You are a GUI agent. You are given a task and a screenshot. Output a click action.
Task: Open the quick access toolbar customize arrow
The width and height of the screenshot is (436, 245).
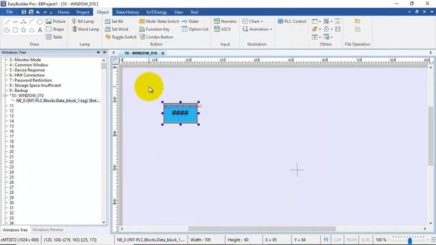point(50,12)
